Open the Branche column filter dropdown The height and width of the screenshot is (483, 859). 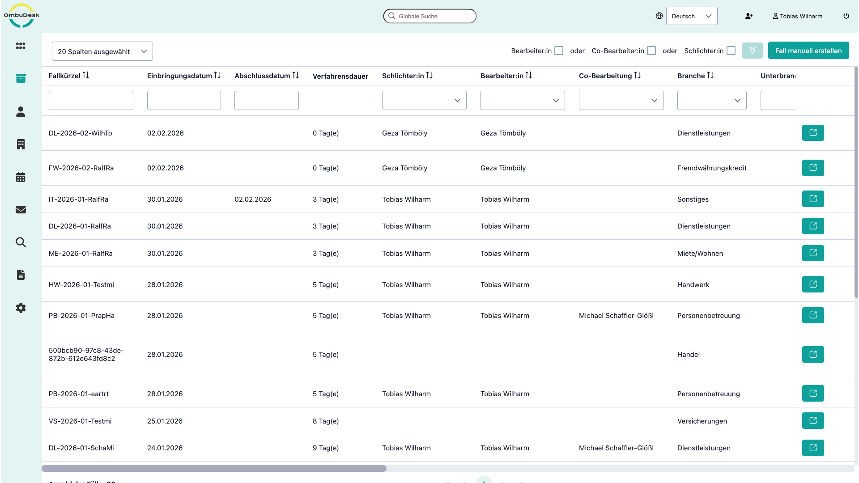coord(711,101)
